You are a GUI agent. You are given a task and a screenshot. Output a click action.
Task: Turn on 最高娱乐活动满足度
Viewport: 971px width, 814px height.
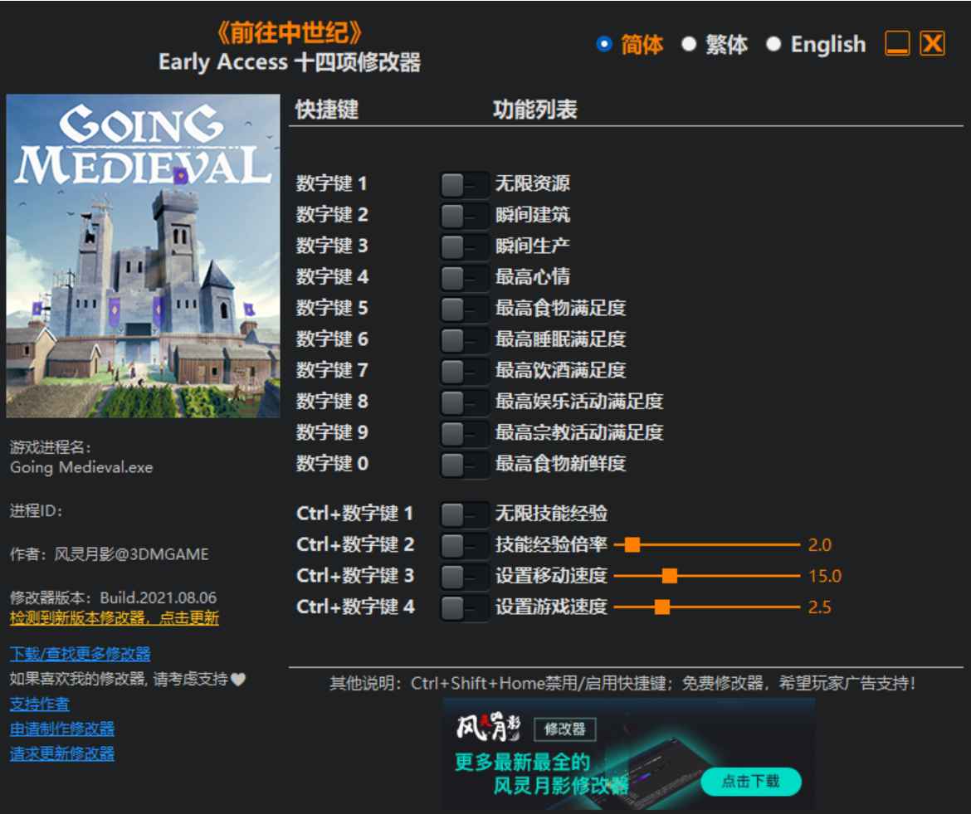coord(463,402)
